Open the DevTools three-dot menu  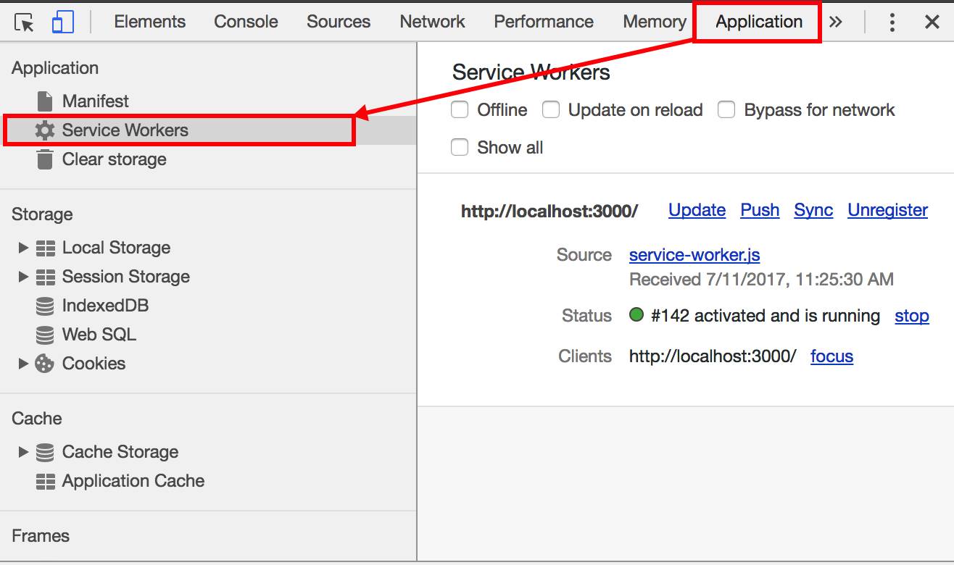pyautogui.click(x=892, y=22)
